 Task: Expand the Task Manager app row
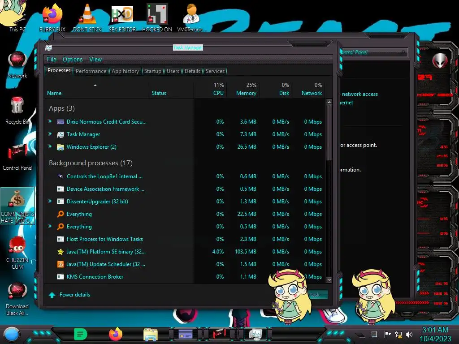click(x=50, y=133)
